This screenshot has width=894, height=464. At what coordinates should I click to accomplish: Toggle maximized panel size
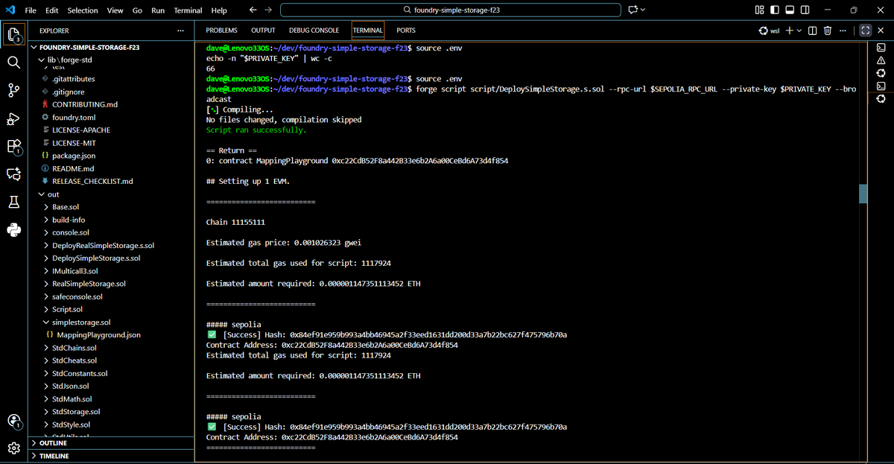tap(865, 31)
